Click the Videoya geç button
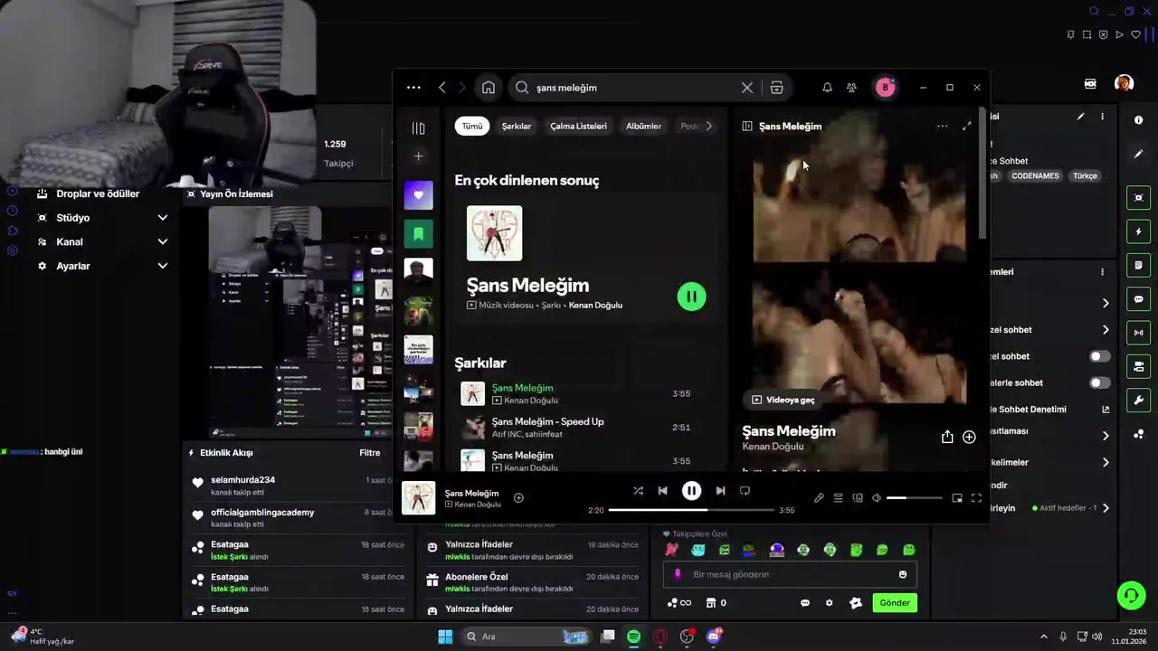The width and height of the screenshot is (1158, 651). point(783,400)
